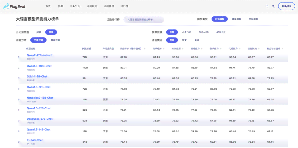
Task: Choose 闭源 source type filter
Action: pyautogui.click(x=39, y=32)
